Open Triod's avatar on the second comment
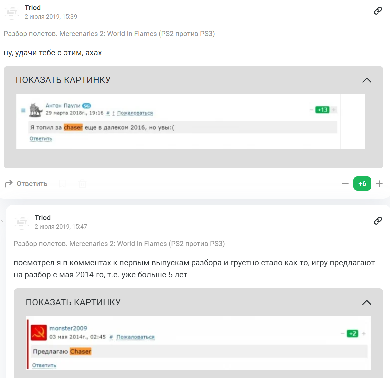This screenshot has width=390, height=378. [x=22, y=222]
